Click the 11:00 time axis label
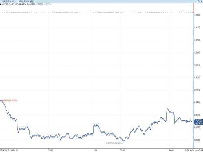The height and width of the screenshot is (152, 203). pyautogui.click(x=95, y=150)
